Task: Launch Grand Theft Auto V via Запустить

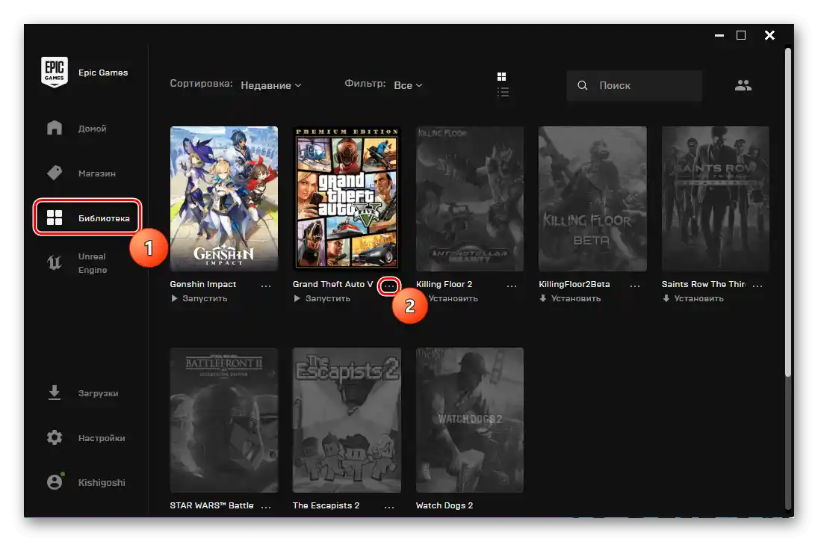Action: (x=321, y=299)
